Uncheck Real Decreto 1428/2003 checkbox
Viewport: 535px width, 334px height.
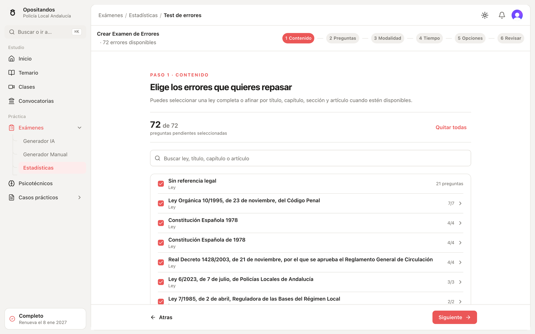click(x=161, y=262)
